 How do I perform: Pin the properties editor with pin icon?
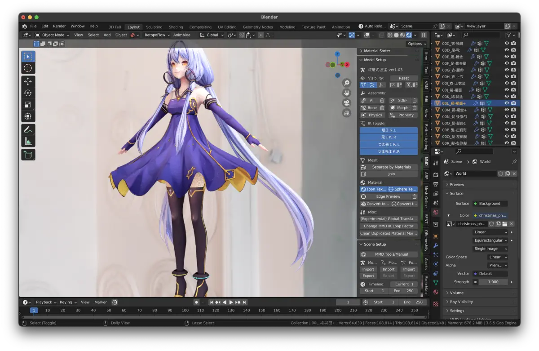(514, 162)
